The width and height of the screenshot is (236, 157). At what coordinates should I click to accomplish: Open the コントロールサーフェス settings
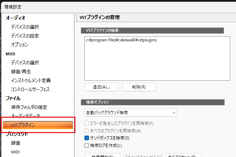[30, 89]
